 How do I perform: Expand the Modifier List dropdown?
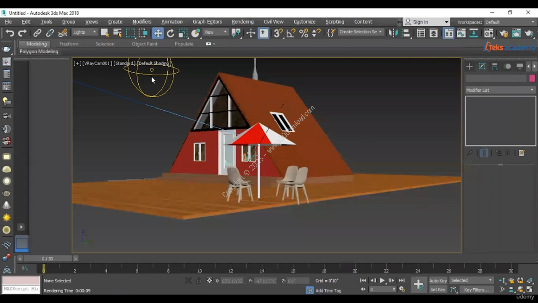click(x=500, y=90)
